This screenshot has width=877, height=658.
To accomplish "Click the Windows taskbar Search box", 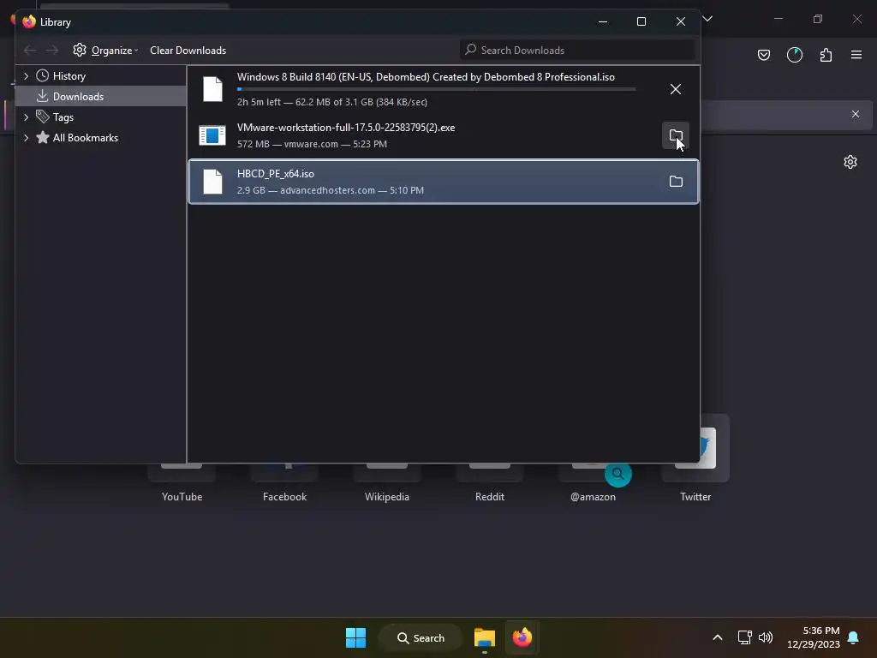I will [x=421, y=637].
